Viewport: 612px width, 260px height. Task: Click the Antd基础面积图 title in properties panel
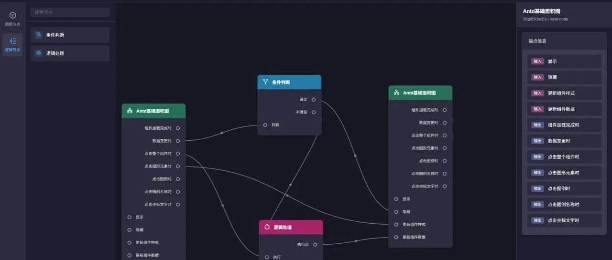point(541,11)
